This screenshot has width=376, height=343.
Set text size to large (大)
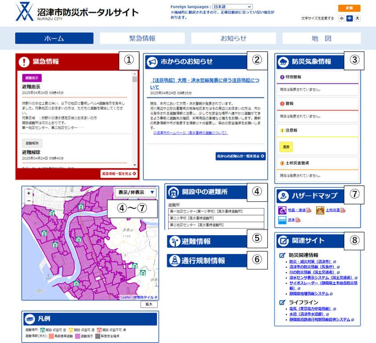click(x=357, y=18)
